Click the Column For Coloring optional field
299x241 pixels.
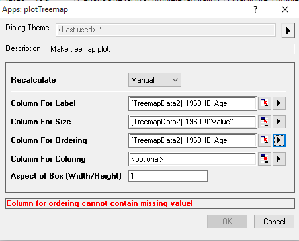tap(192, 159)
